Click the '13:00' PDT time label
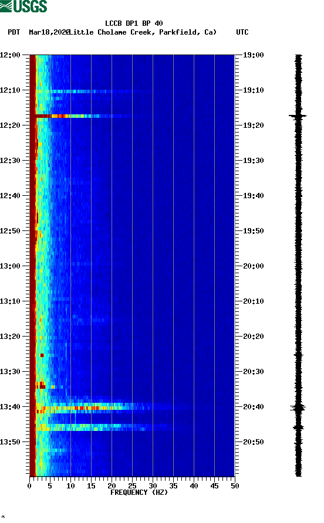 pos(10,266)
